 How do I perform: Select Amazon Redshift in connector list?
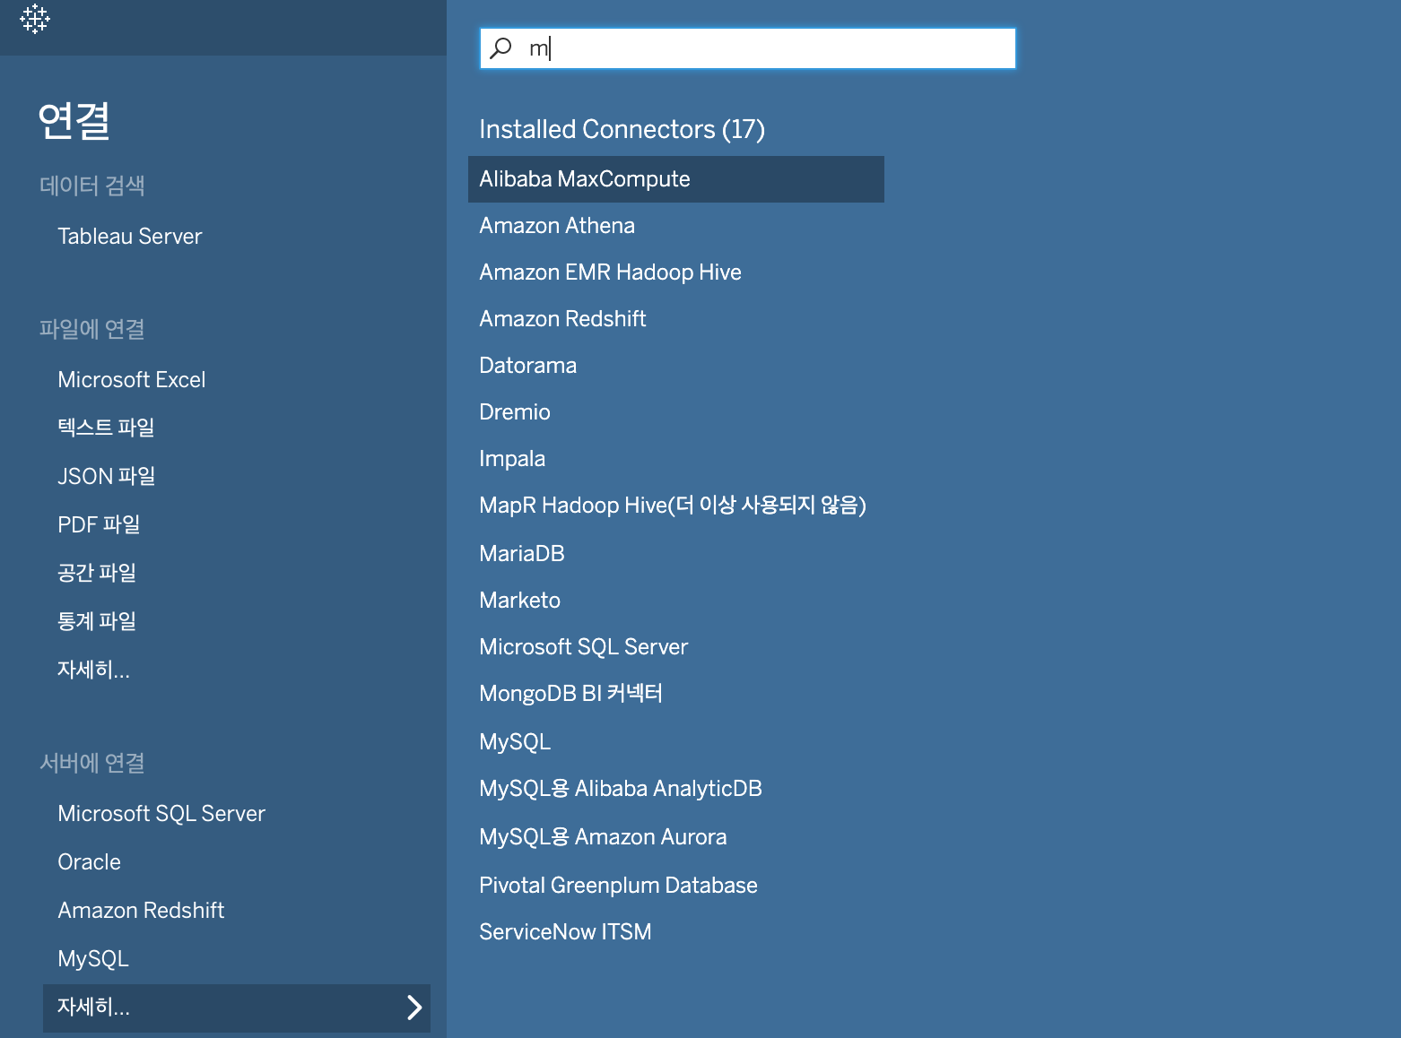pos(562,319)
